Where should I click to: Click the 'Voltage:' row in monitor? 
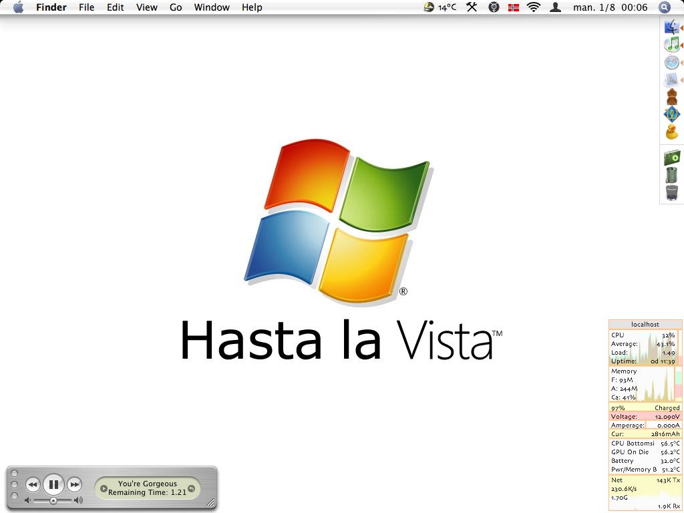(x=645, y=417)
